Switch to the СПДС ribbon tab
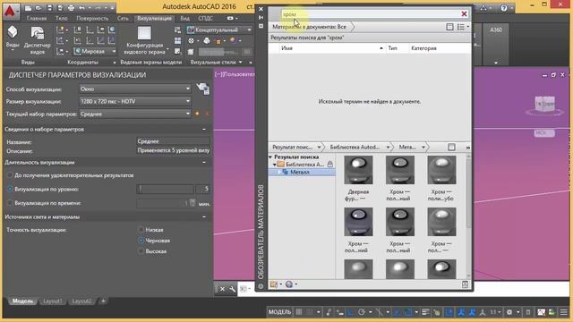The width and height of the screenshot is (573, 322). point(205,18)
